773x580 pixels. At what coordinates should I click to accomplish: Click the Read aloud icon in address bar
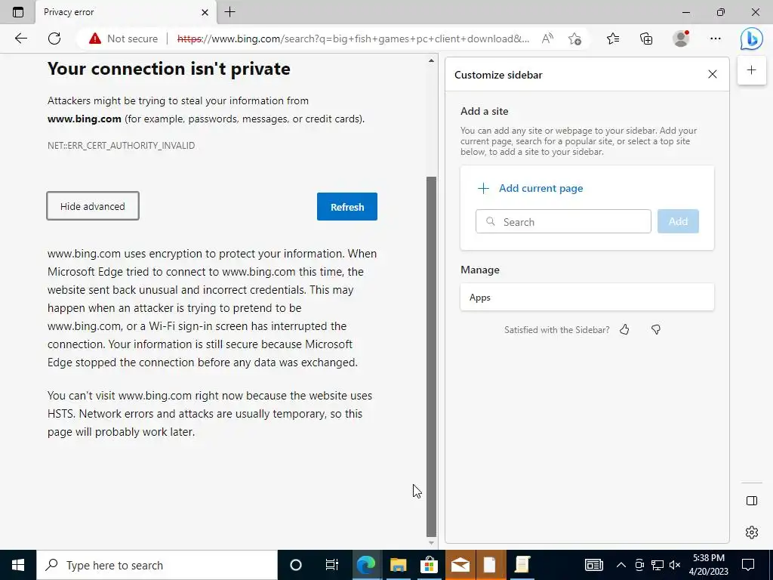[547, 39]
